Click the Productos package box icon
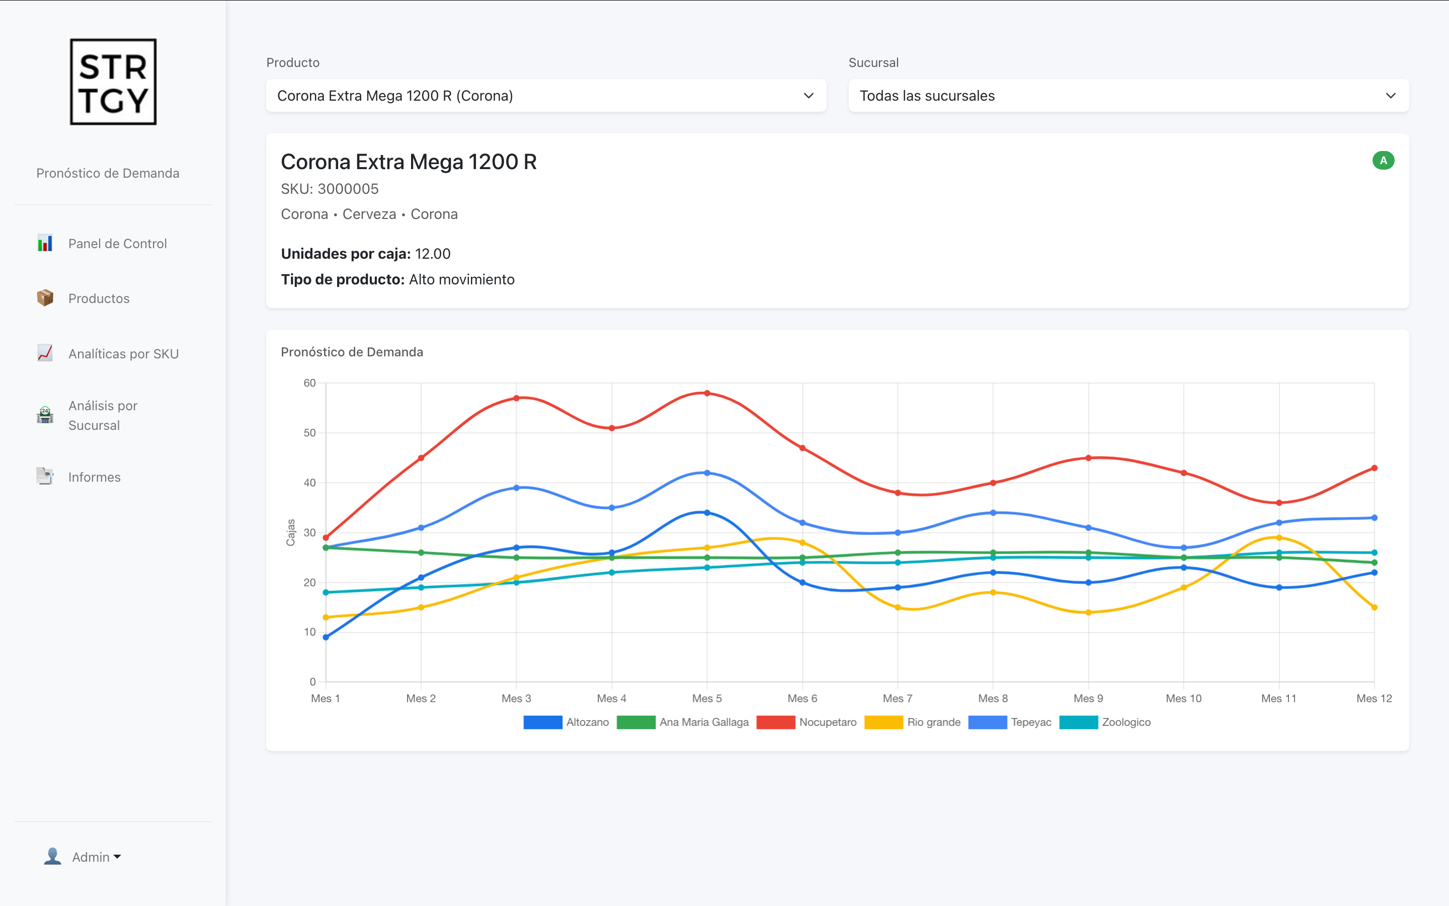 pos(45,298)
